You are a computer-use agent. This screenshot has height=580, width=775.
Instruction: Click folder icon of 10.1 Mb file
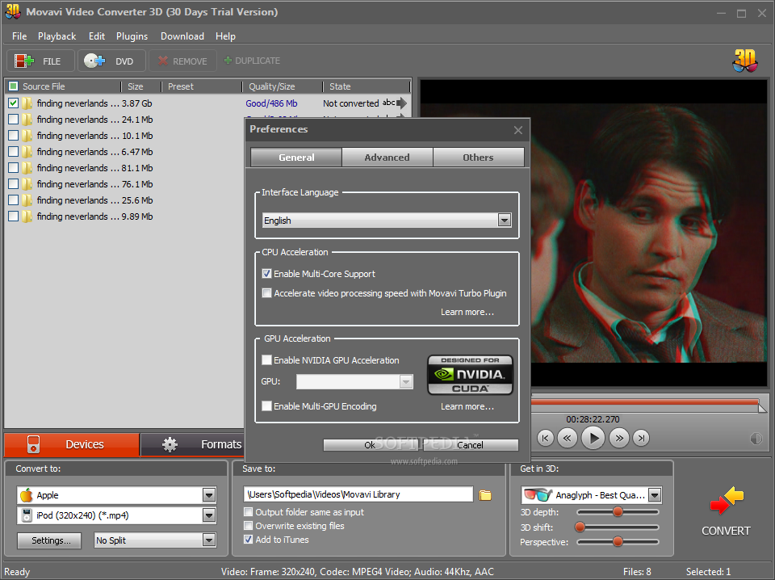click(x=27, y=136)
